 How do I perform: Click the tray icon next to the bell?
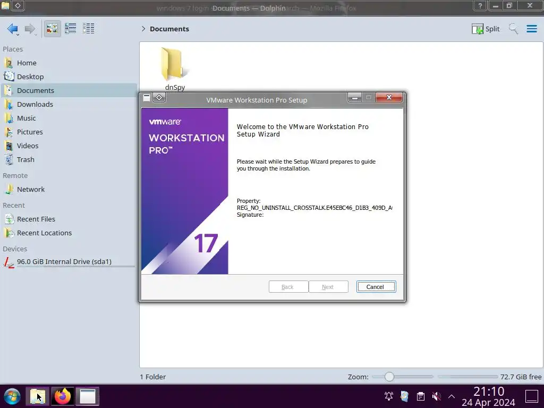click(x=404, y=396)
